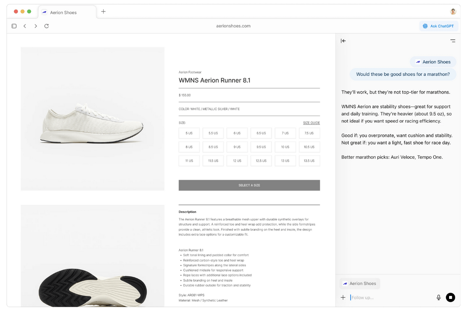This screenshot has width=467, height=311.
Task: Reload the aerionshoes.com page
Action: (47, 26)
